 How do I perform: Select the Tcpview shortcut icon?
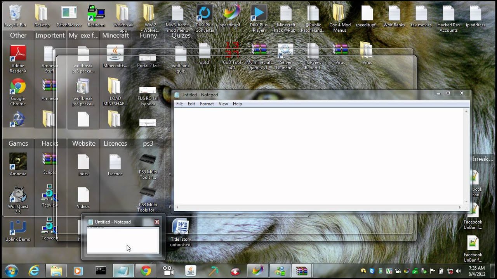tap(49, 196)
